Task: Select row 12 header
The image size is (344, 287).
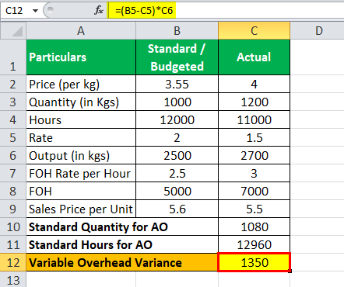Action: 13,262
